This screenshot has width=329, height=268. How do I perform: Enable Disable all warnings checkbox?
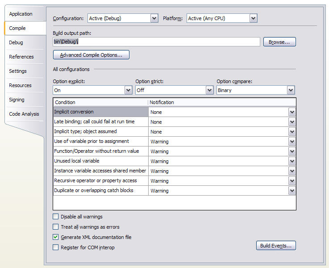click(56, 217)
